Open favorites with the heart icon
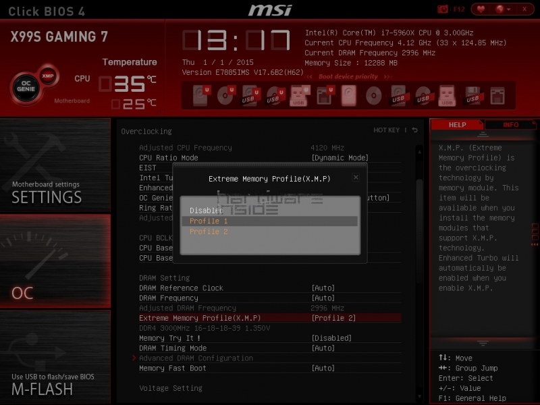The height and width of the screenshot is (405, 540). coord(481,9)
